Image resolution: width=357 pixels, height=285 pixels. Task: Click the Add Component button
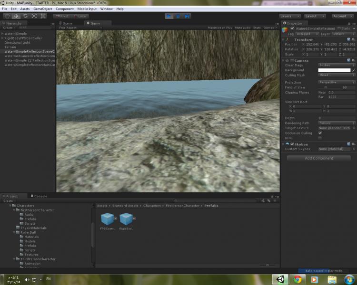point(318,158)
